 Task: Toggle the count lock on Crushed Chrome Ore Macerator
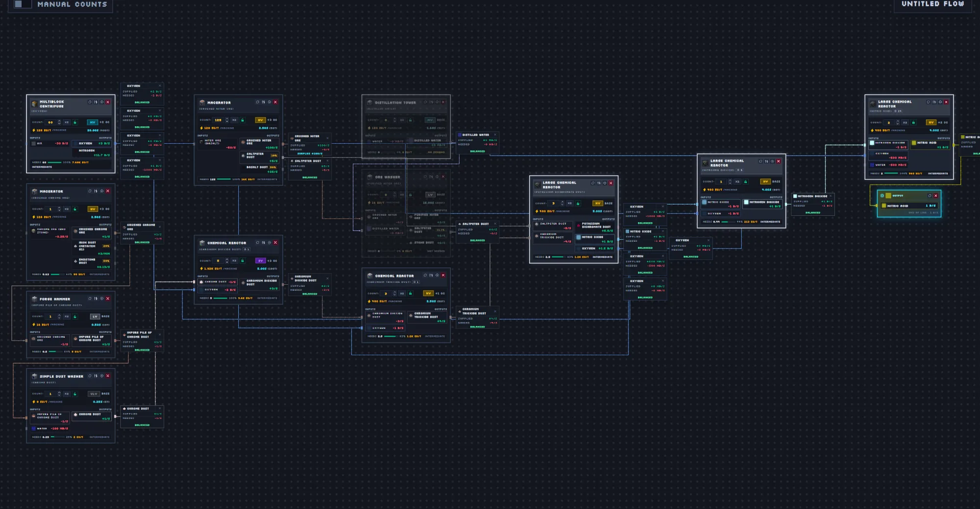click(x=75, y=209)
